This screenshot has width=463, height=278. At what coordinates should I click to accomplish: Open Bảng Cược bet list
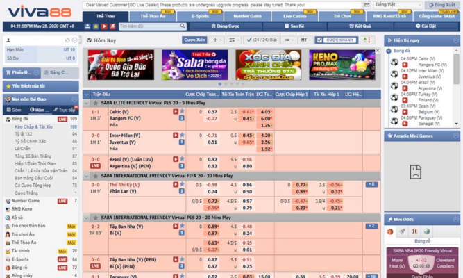[226, 26]
